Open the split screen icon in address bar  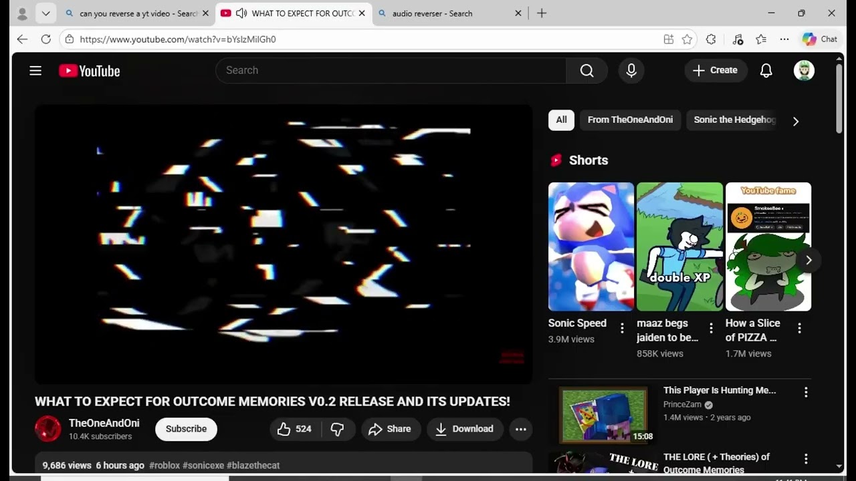pos(668,39)
